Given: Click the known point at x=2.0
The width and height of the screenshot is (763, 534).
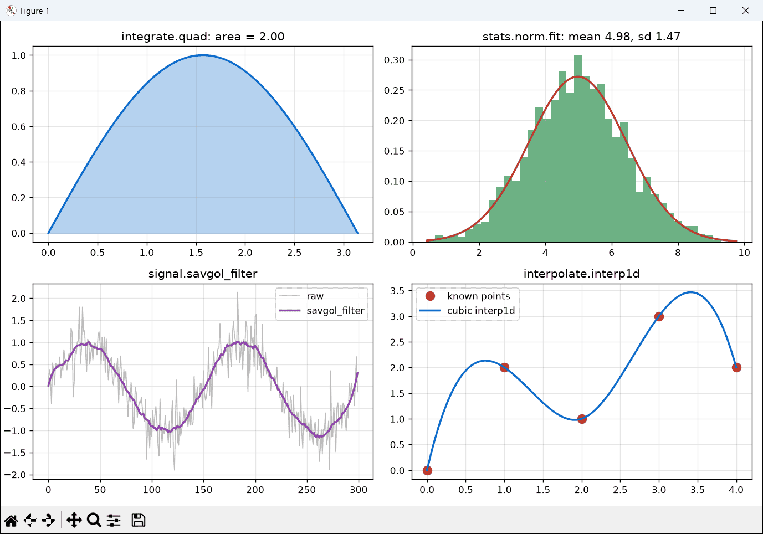Looking at the screenshot, I should click(582, 419).
